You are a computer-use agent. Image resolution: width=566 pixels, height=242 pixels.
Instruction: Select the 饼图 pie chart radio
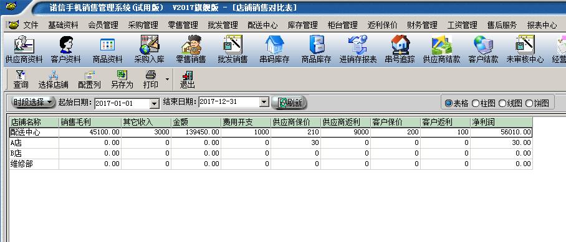click(x=537, y=103)
